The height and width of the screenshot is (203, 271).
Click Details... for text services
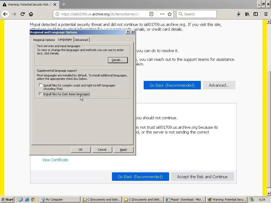click(x=118, y=60)
